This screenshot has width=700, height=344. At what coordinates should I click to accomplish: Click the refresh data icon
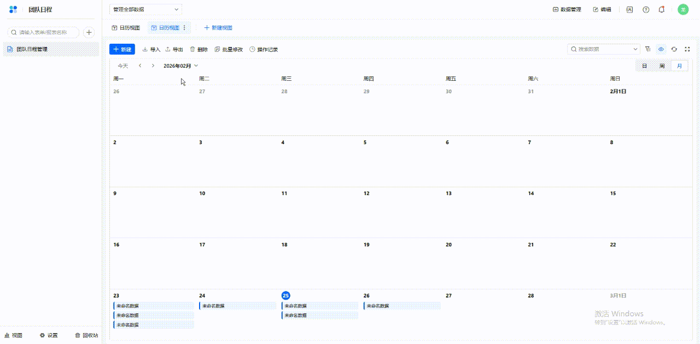coord(674,49)
